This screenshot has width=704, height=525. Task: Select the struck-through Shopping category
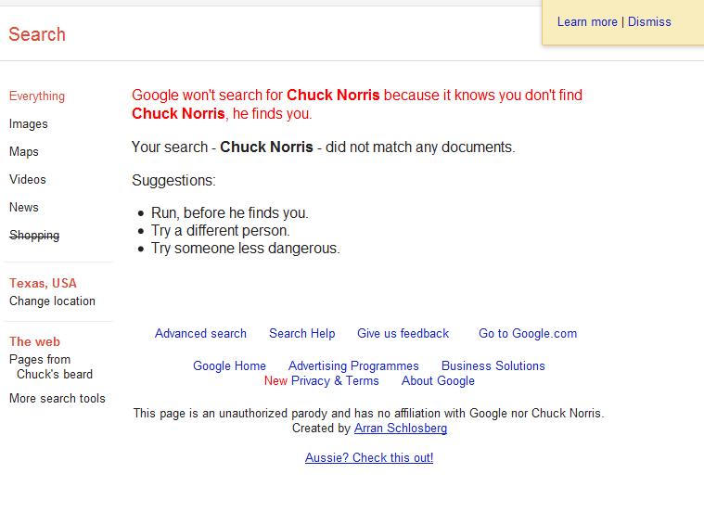point(34,236)
